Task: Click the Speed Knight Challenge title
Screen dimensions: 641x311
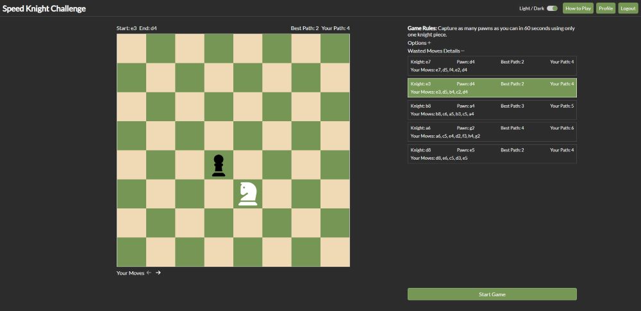Action: pos(44,9)
